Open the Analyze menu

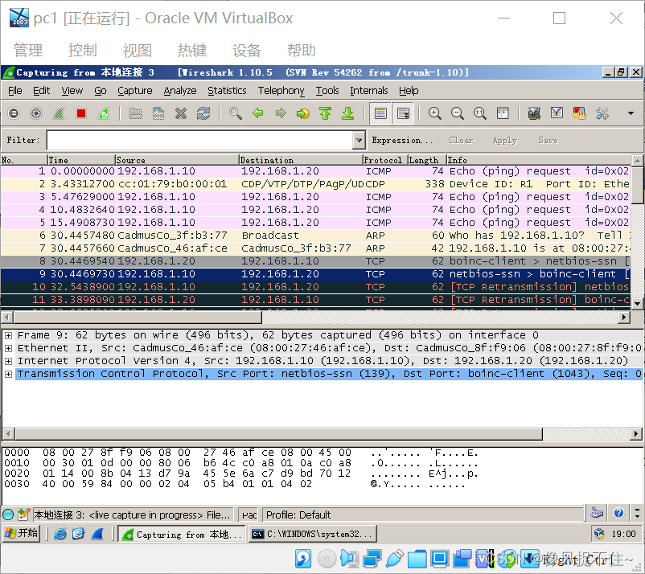pyautogui.click(x=180, y=91)
